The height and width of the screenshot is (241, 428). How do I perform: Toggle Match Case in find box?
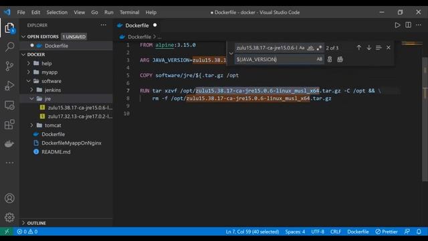click(x=302, y=48)
